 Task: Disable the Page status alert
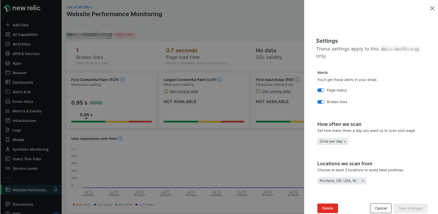coord(321,90)
